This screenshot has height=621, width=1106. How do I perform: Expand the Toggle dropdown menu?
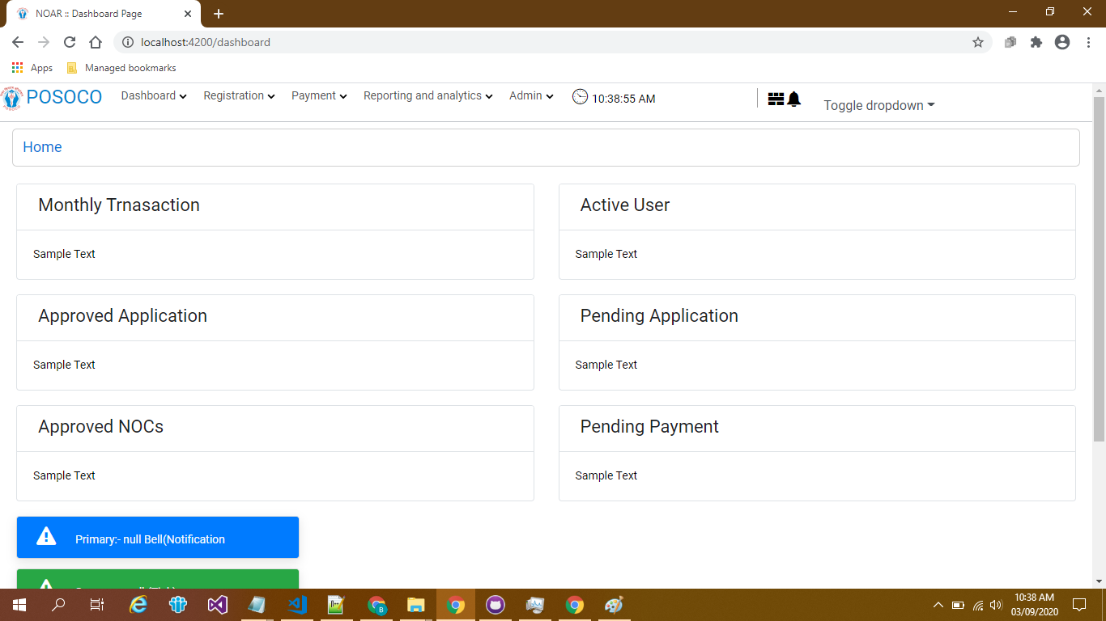[878, 105]
